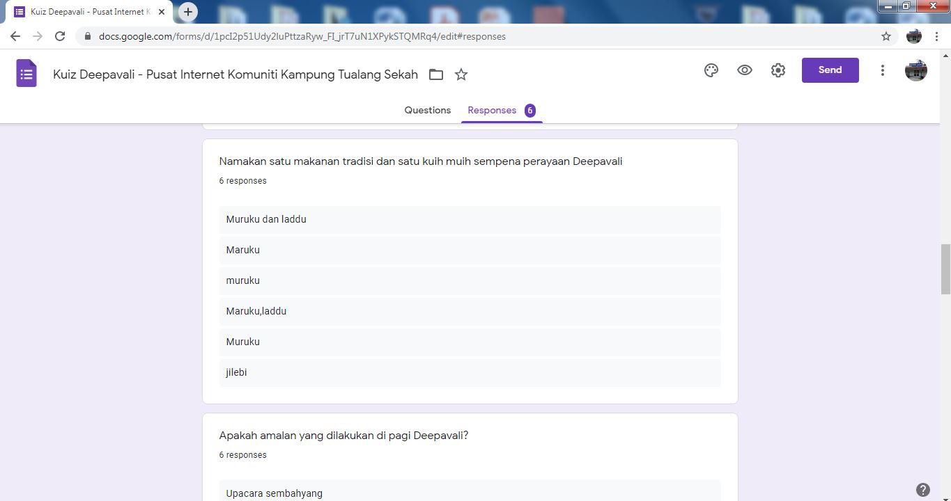
Task: Open form settings gear
Action: (778, 70)
